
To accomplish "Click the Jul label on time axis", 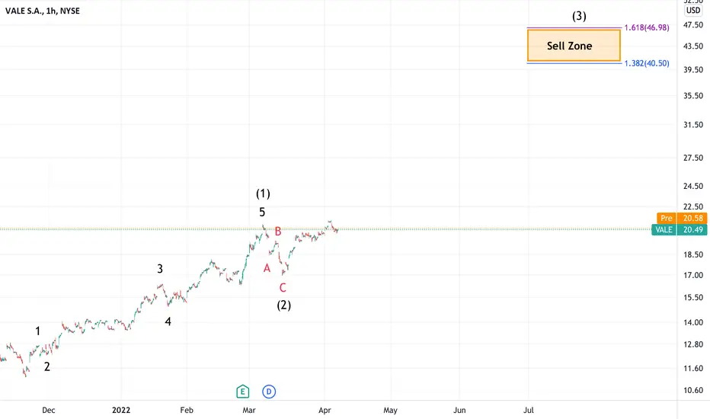I will coord(529,410).
